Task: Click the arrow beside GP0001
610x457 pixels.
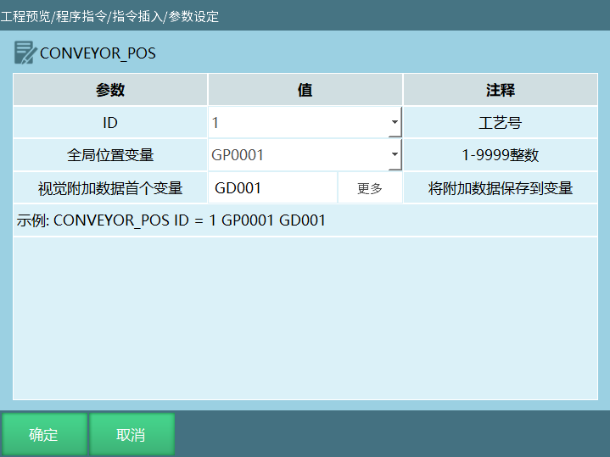Action: [395, 155]
